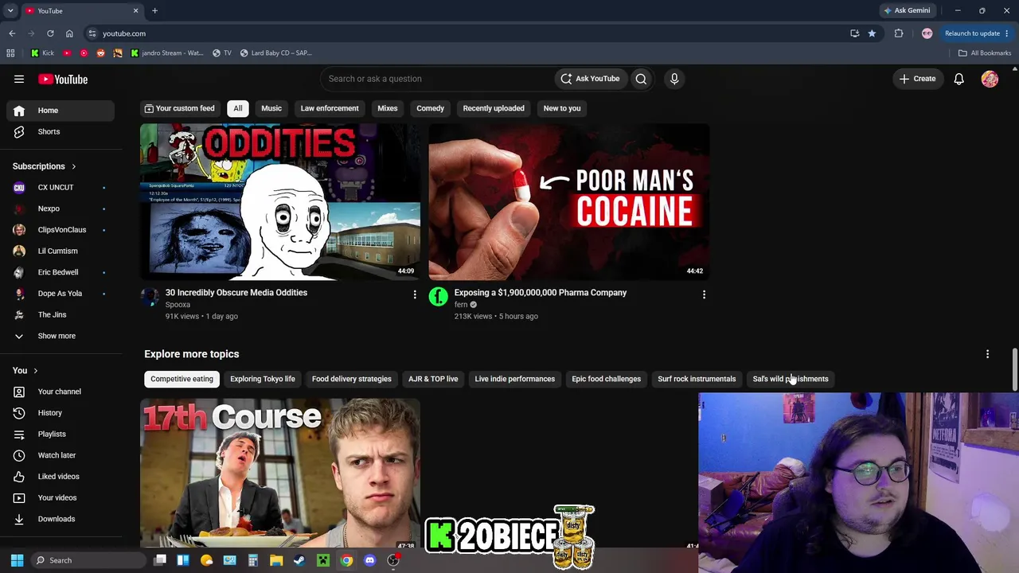Reload the page in Chrome

[50, 33]
